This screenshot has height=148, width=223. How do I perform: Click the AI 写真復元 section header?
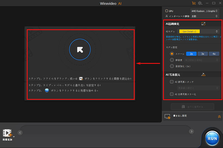(x=173, y=75)
